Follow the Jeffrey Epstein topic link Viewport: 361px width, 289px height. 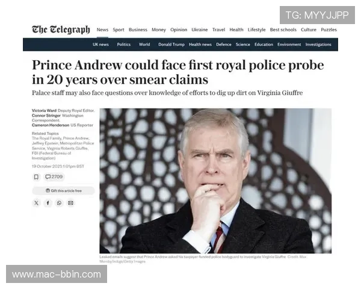tap(45, 143)
